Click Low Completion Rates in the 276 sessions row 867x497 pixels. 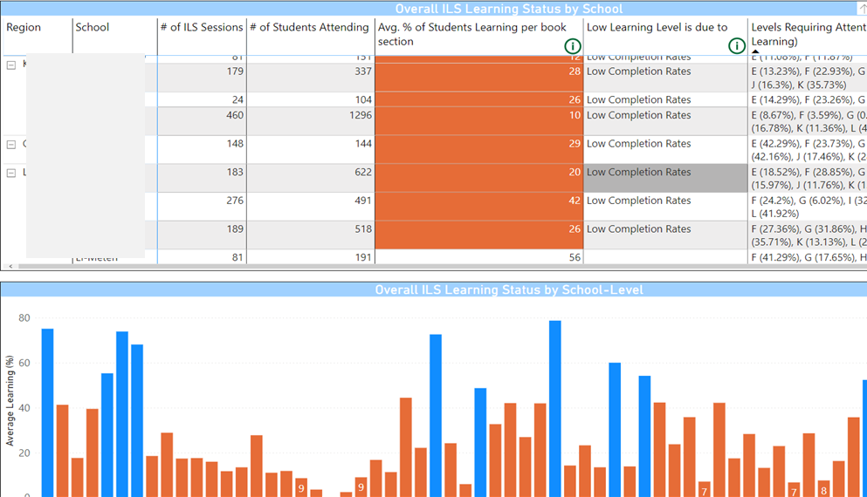665,208
